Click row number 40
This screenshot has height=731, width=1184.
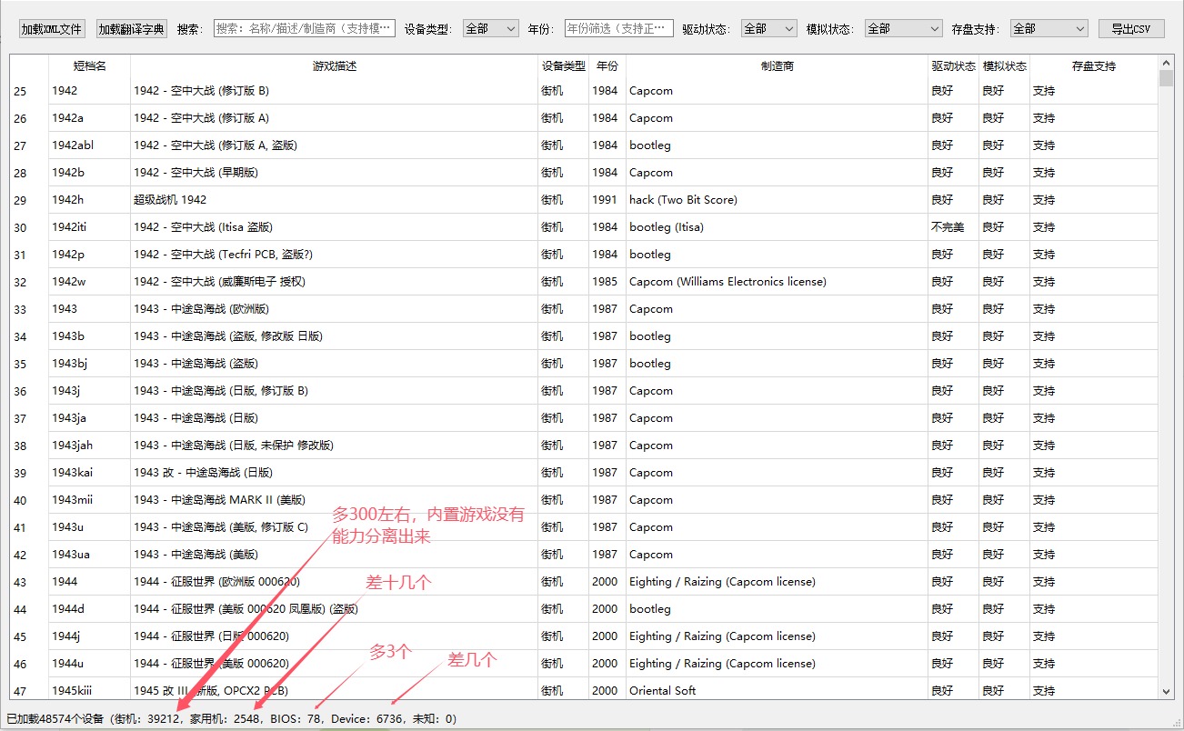tap(20, 501)
